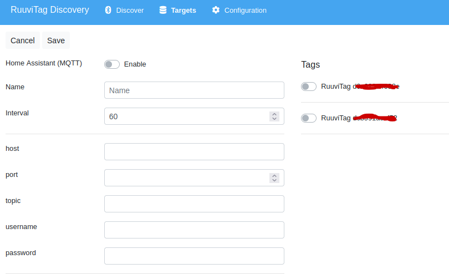Viewport: 449px width, 274px height.
Task: Click the port number field
Action: tap(194, 177)
